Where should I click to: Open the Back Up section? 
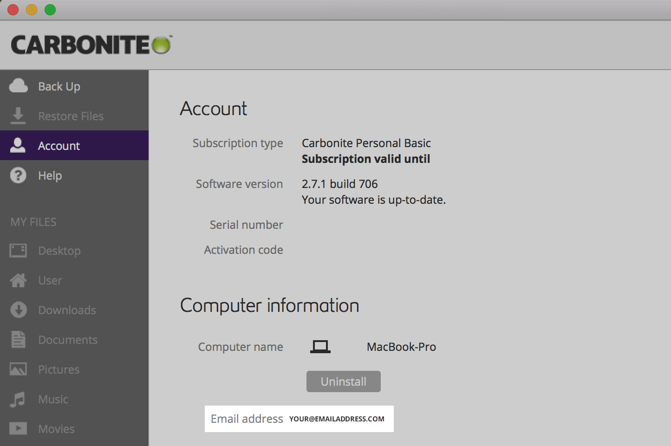[59, 86]
